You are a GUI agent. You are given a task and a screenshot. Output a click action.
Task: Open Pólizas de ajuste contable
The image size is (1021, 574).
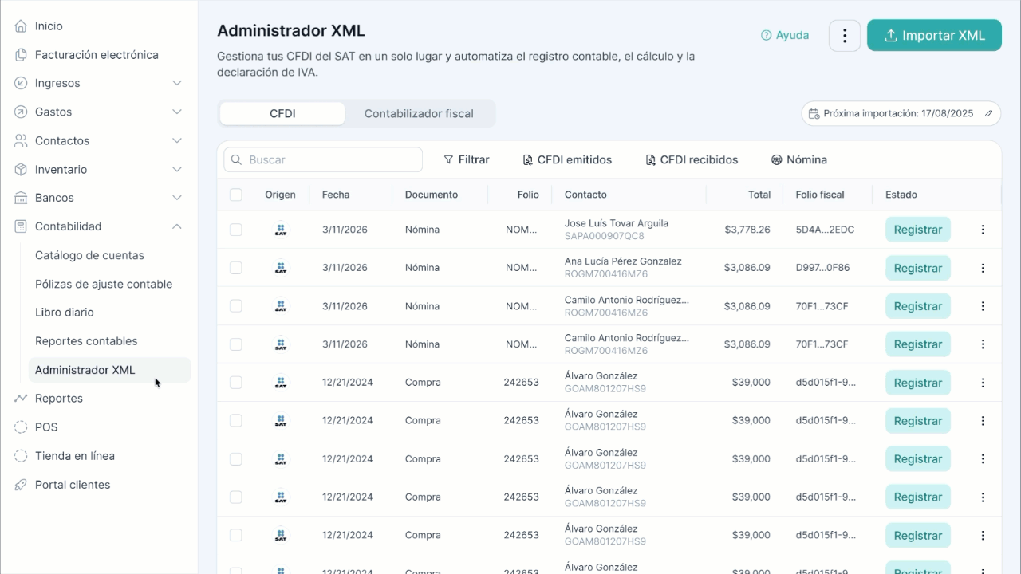[x=104, y=284]
